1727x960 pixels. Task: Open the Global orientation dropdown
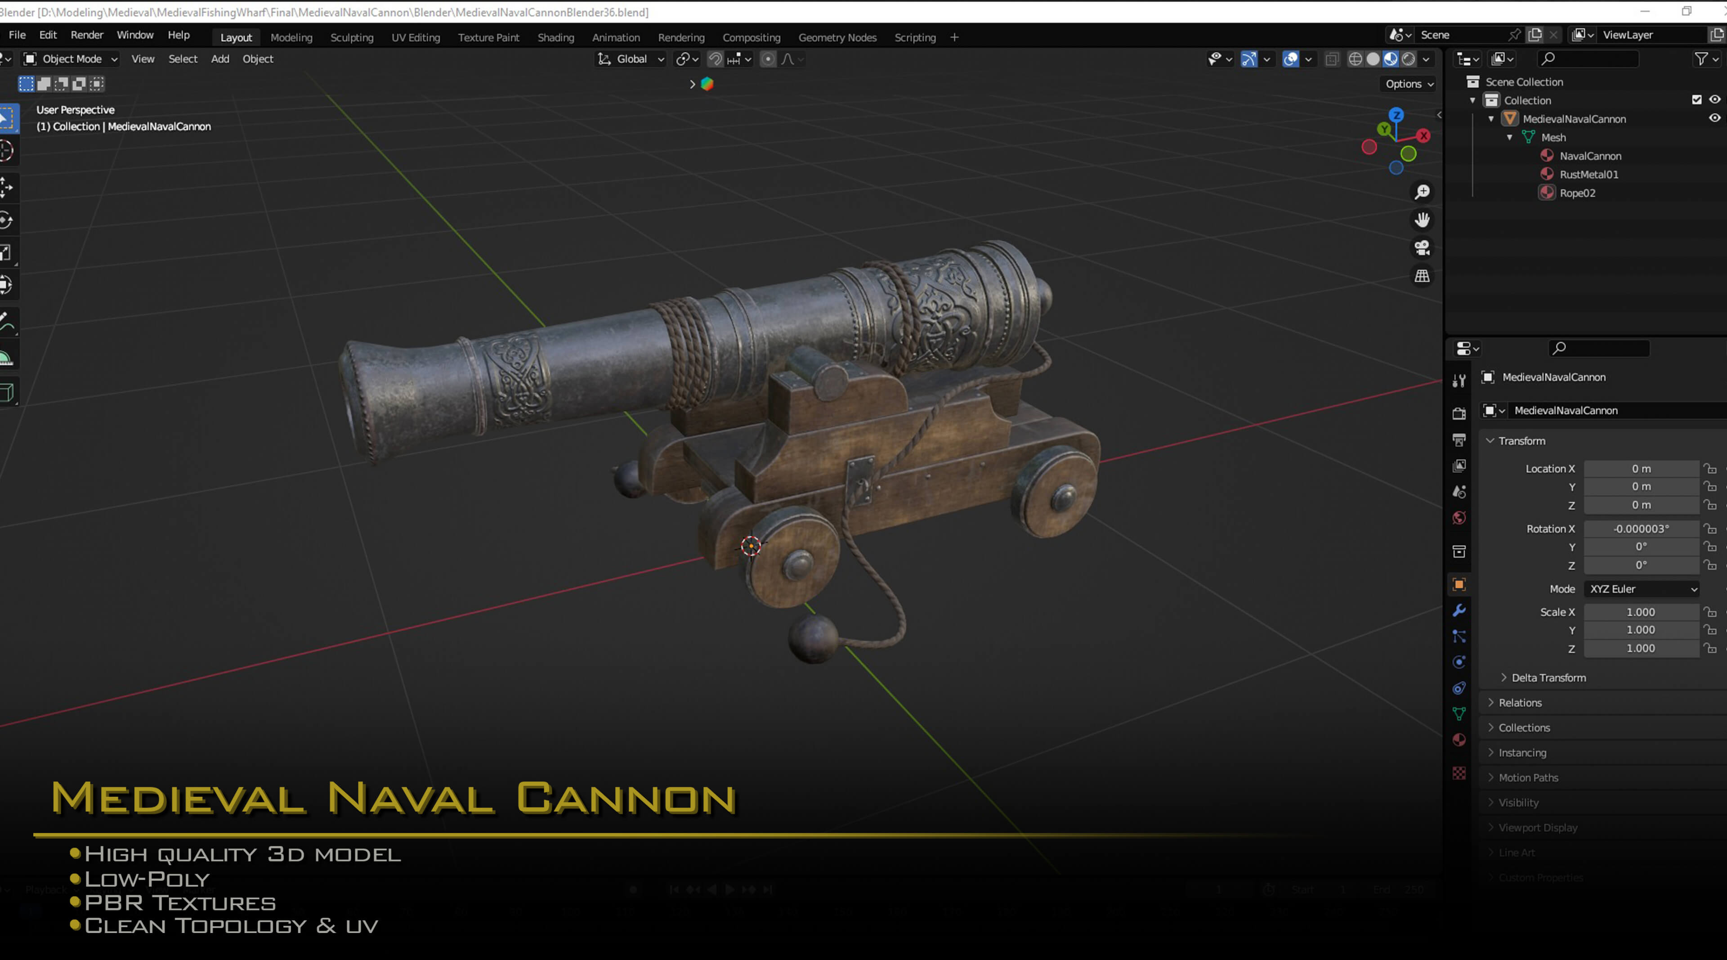coord(631,59)
